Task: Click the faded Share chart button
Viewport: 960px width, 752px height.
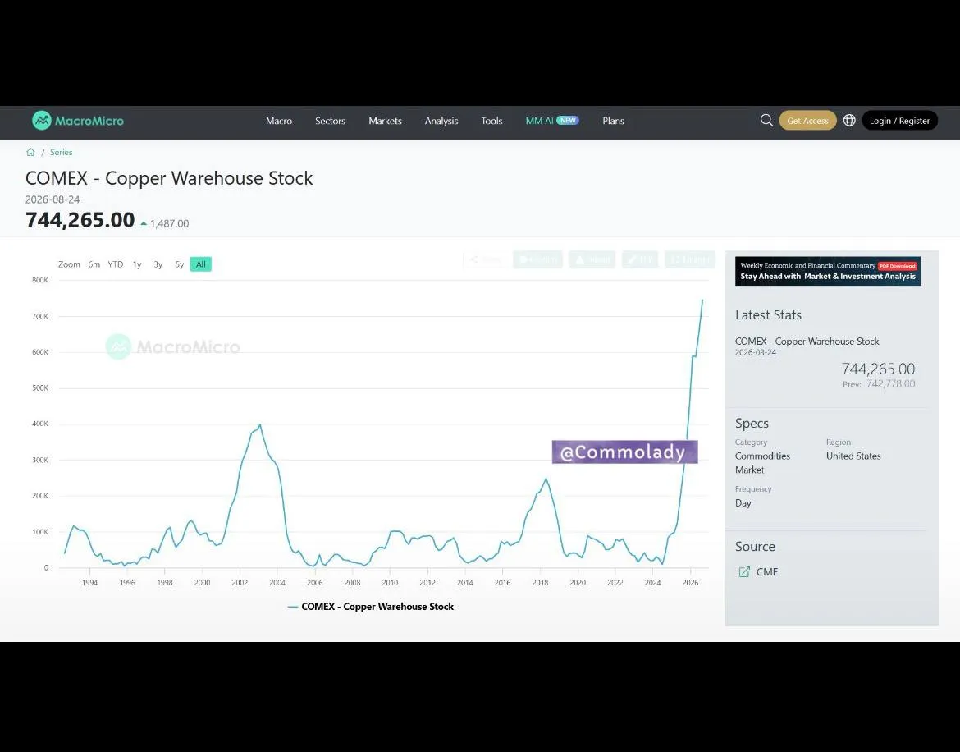Action: [485, 259]
